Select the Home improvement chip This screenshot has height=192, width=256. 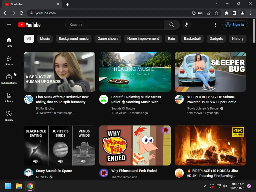pyautogui.click(x=143, y=39)
